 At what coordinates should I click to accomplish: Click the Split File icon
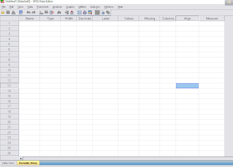point(80,13)
